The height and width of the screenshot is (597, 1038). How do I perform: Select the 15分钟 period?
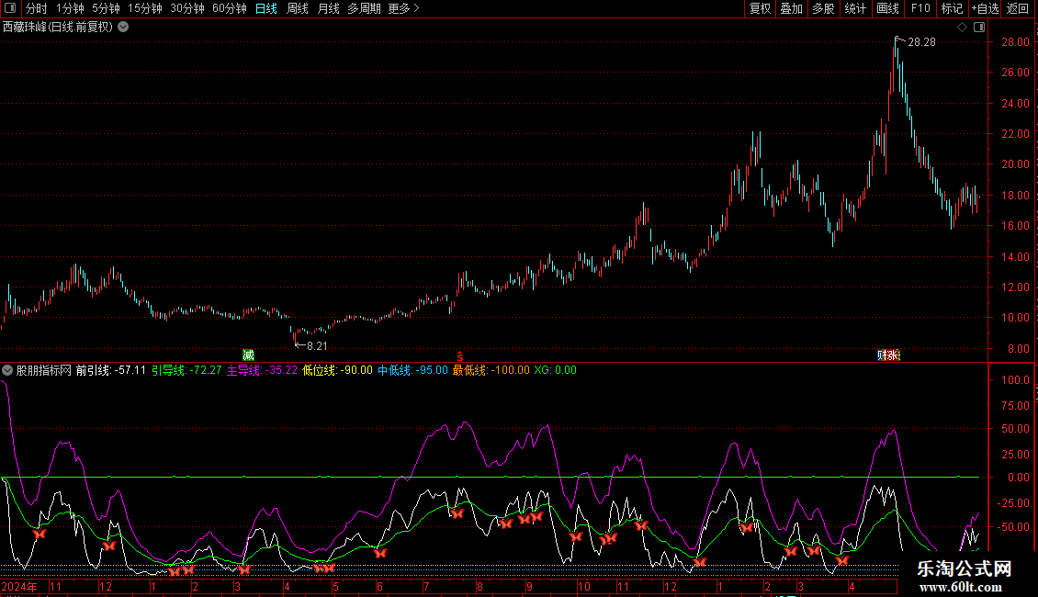point(145,8)
